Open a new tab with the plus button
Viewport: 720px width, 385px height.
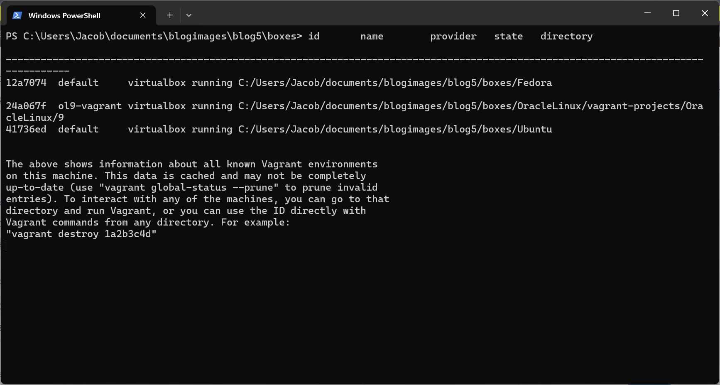[x=170, y=15]
